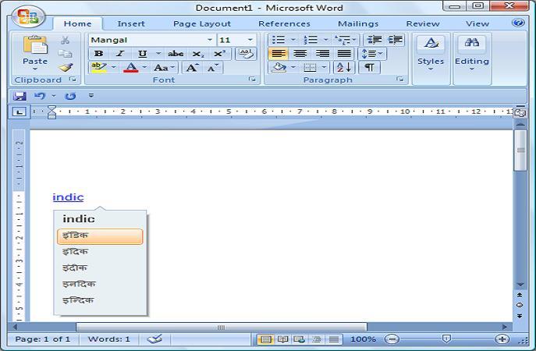The width and height of the screenshot is (536, 351).
Task: Grow font size with large A
Action: point(192,68)
